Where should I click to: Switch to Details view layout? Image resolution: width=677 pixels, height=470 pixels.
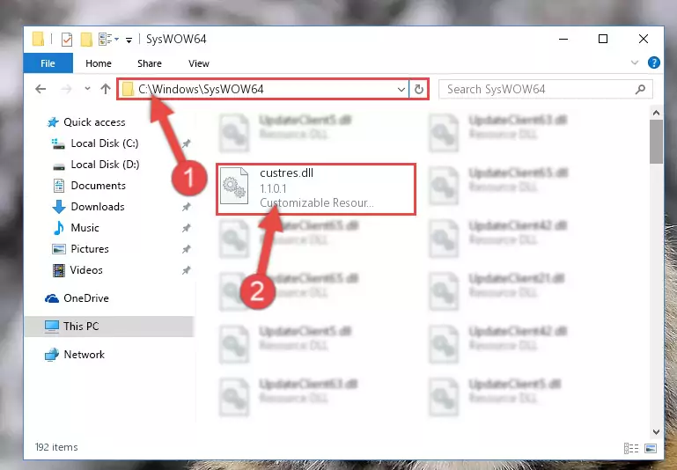(631, 448)
